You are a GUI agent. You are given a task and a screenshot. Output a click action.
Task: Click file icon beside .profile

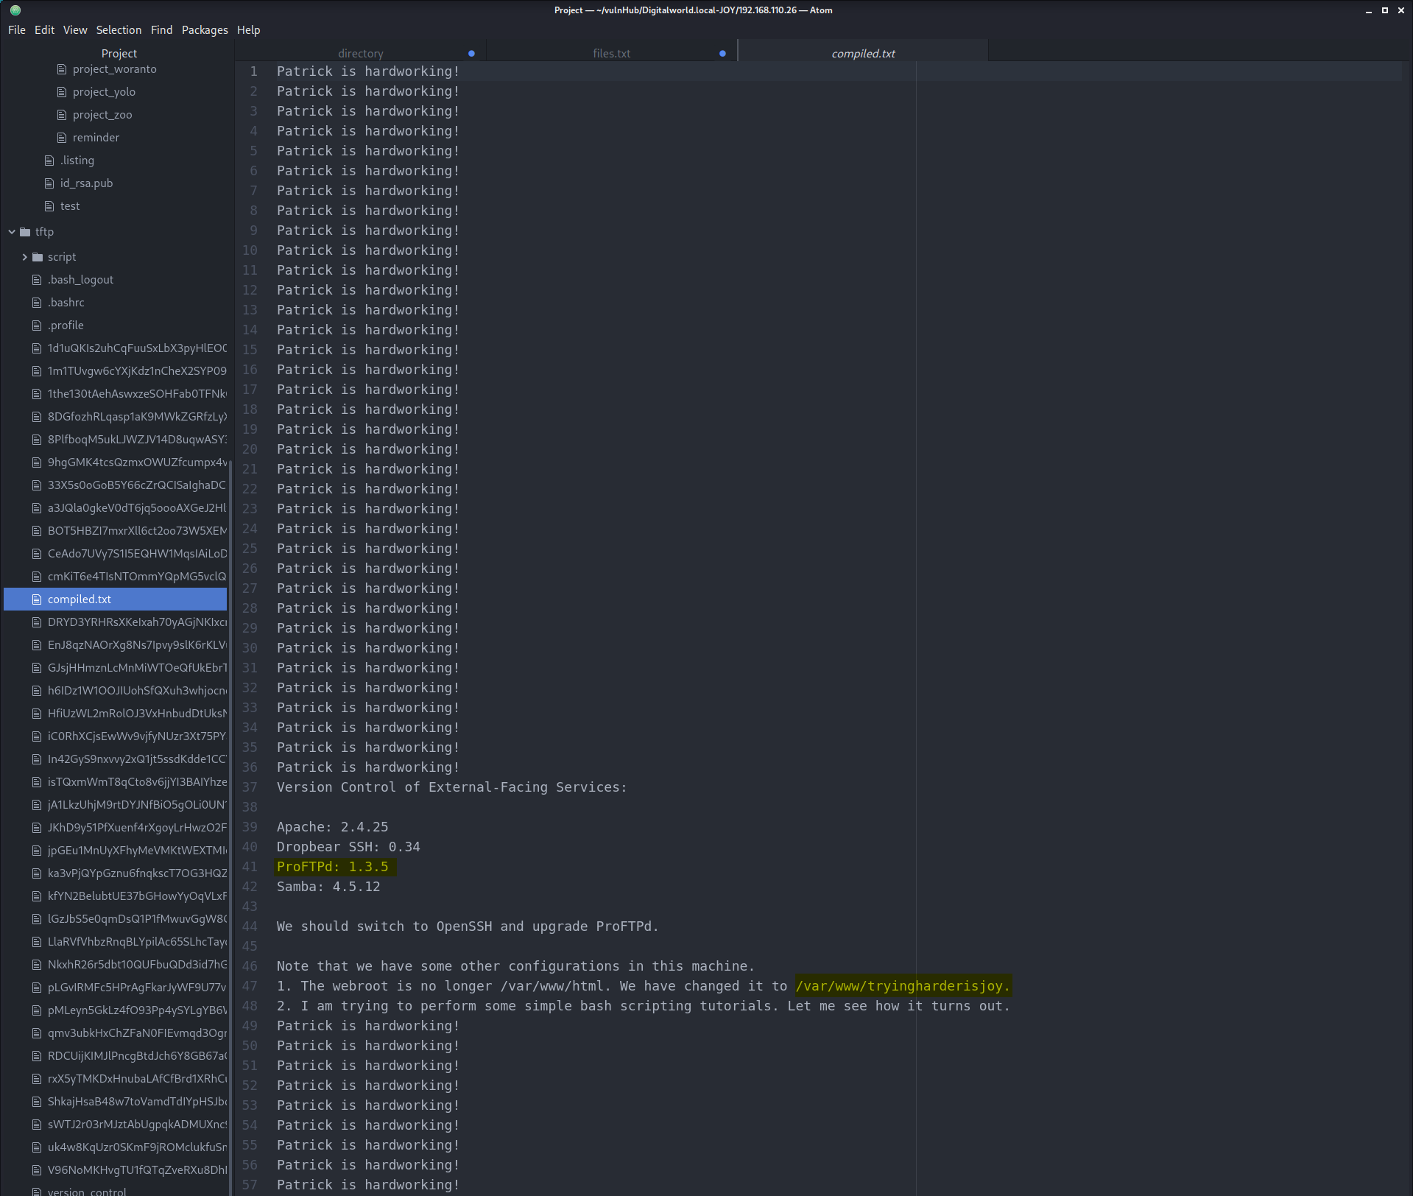pyautogui.click(x=37, y=326)
